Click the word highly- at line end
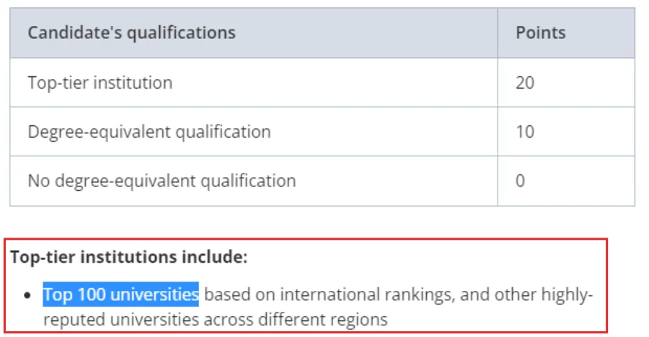The height and width of the screenshot is (337, 649). [x=567, y=295]
